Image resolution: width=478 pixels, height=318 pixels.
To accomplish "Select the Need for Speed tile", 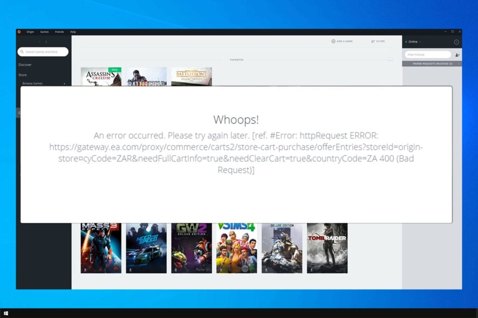I will (x=146, y=248).
